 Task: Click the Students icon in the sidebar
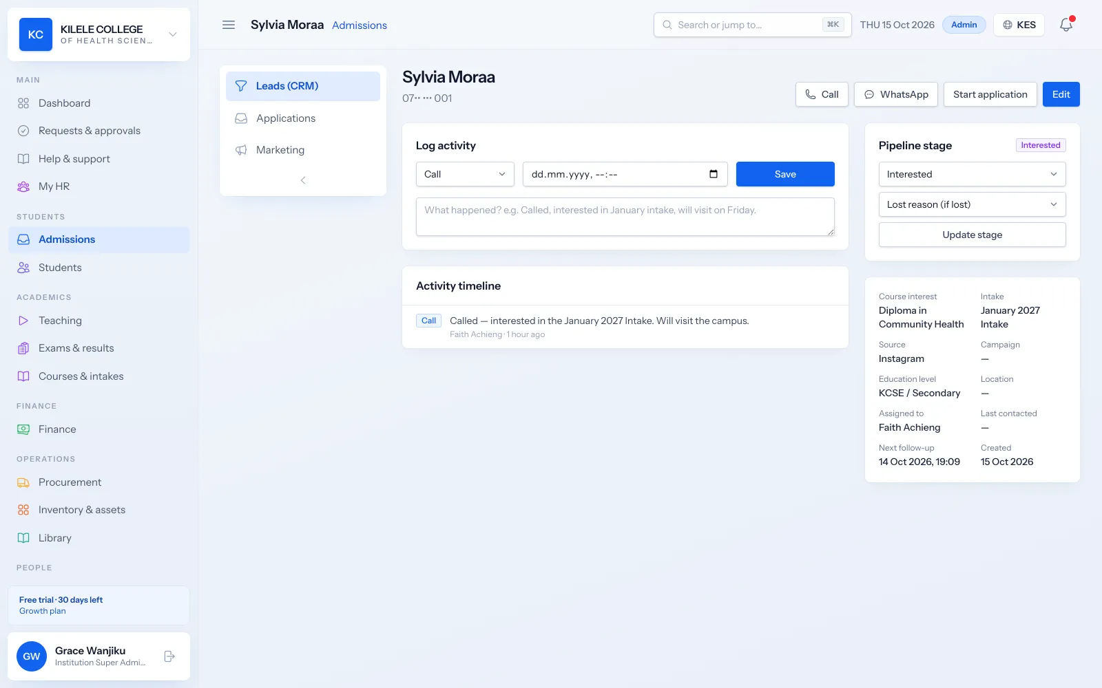(23, 268)
